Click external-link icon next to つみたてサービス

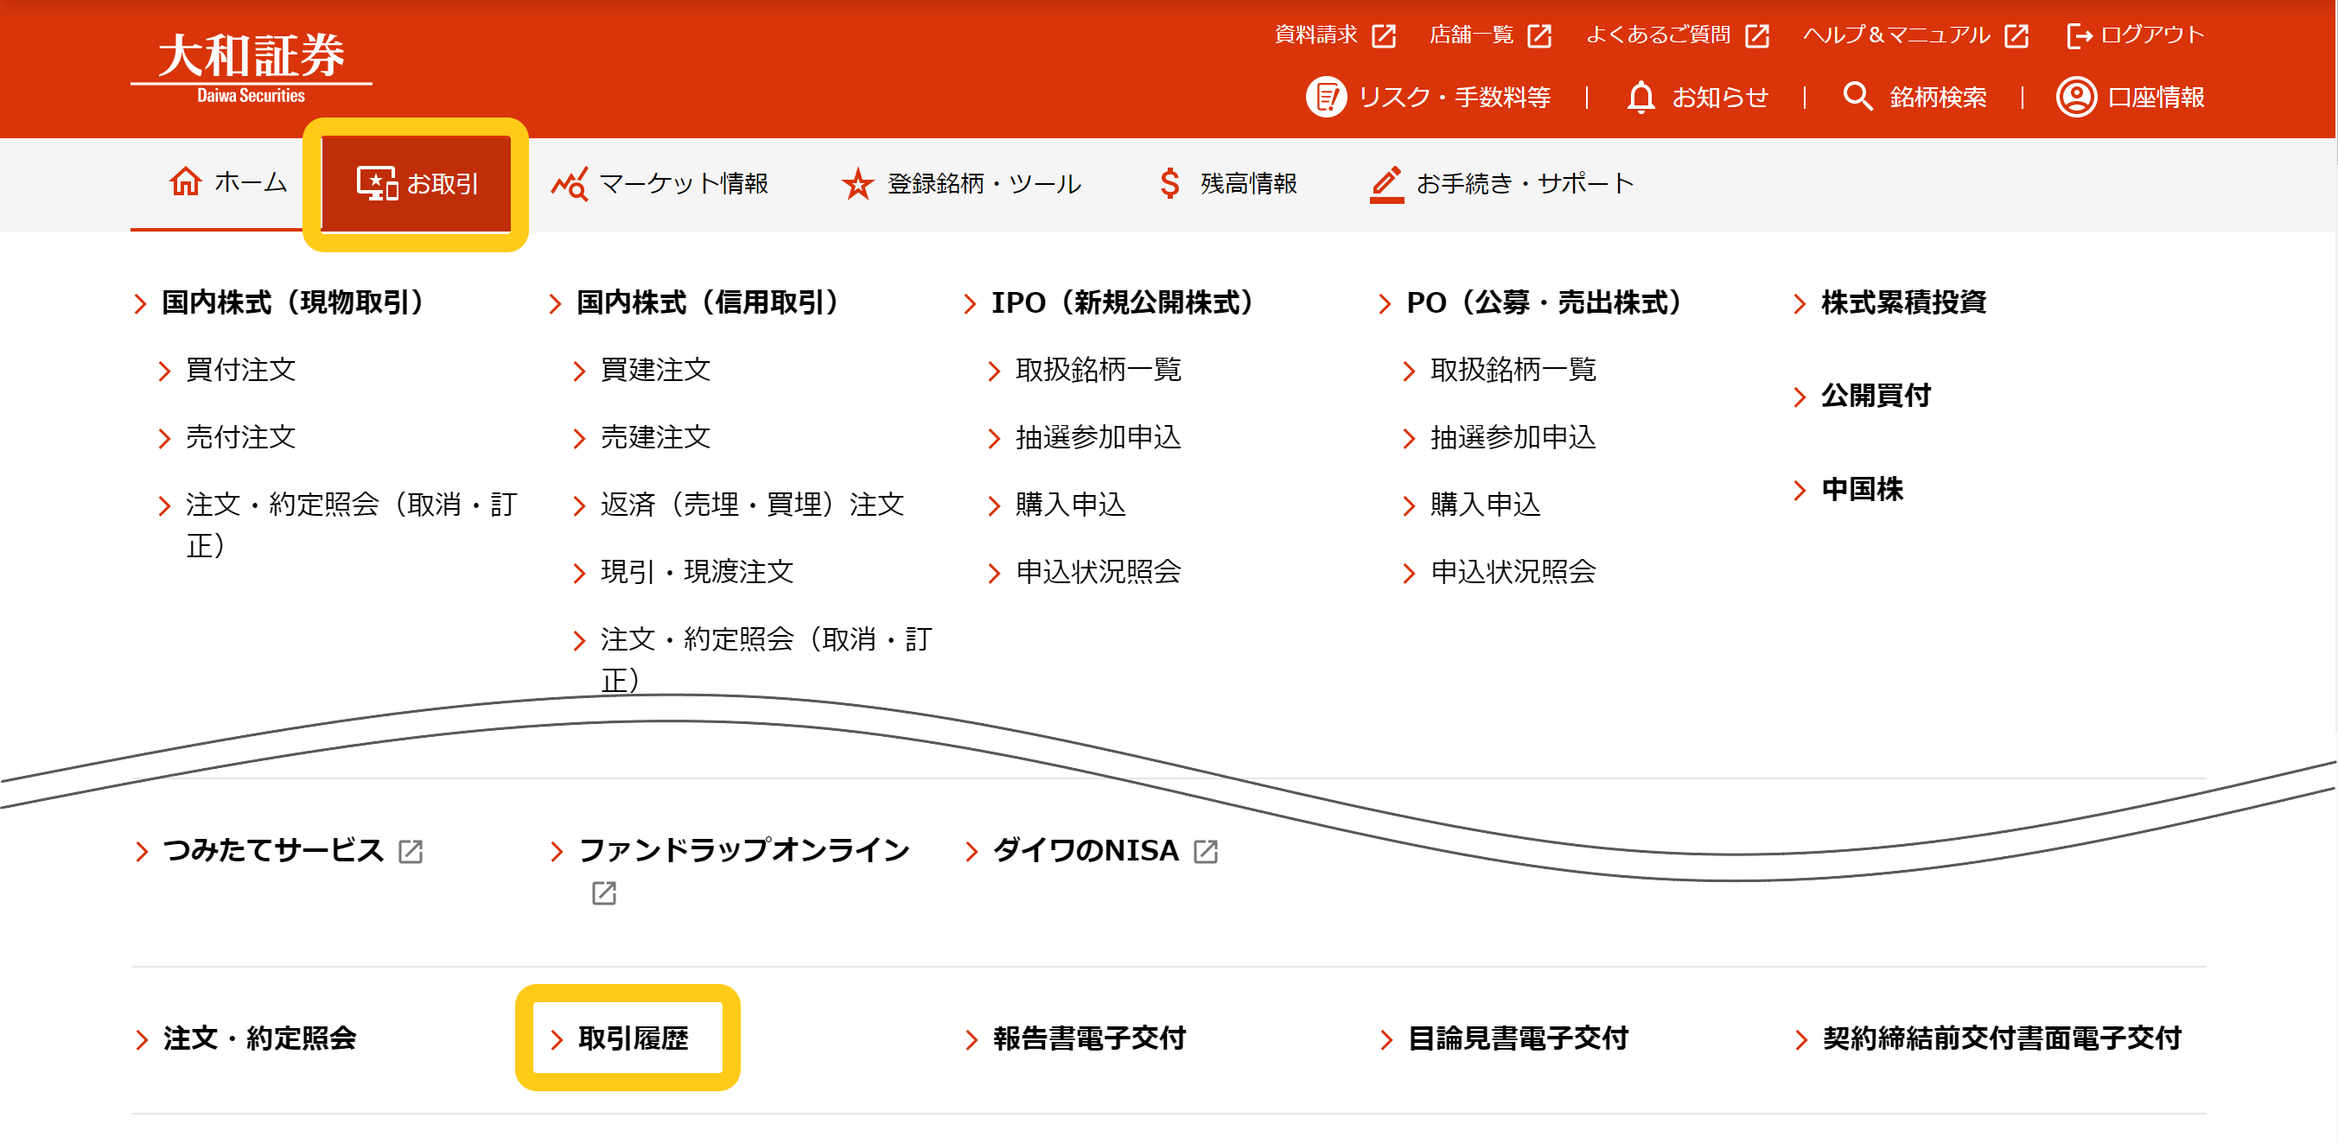411,851
